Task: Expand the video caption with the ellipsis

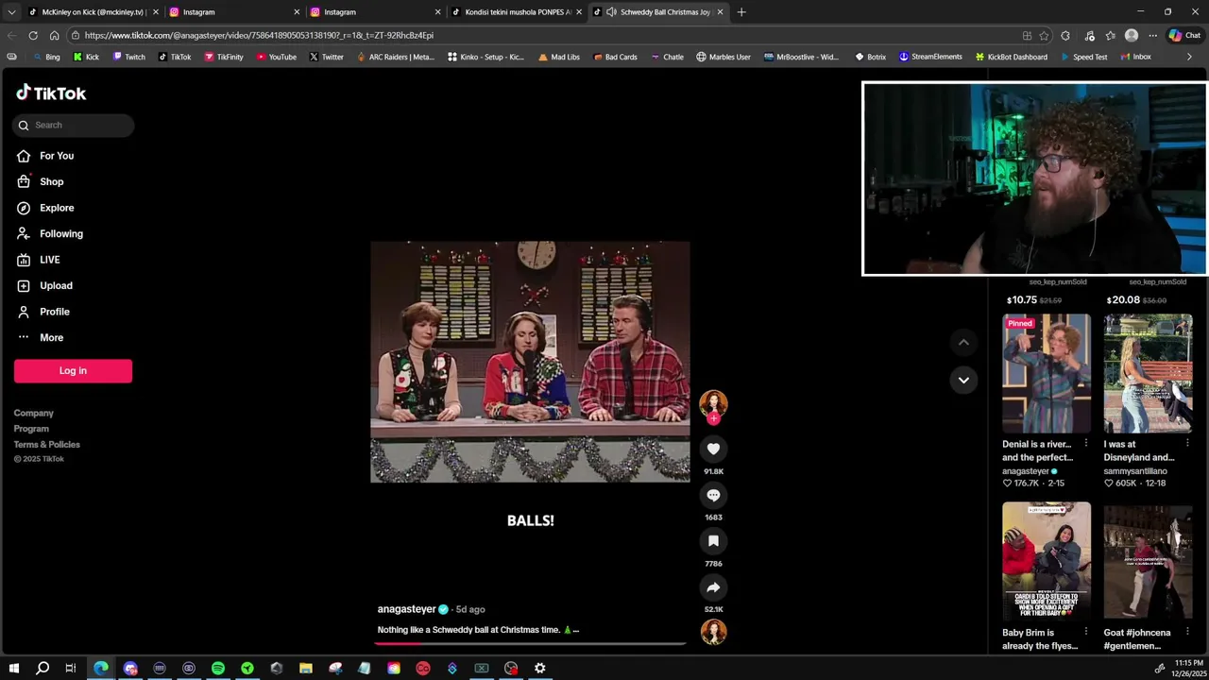Action: pos(575,630)
